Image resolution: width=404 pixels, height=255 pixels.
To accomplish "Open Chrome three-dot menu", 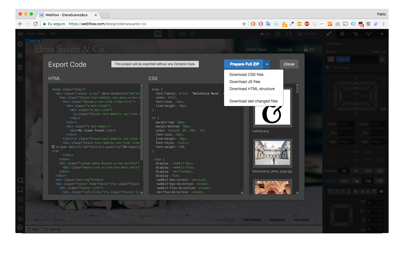I will coord(383,24).
